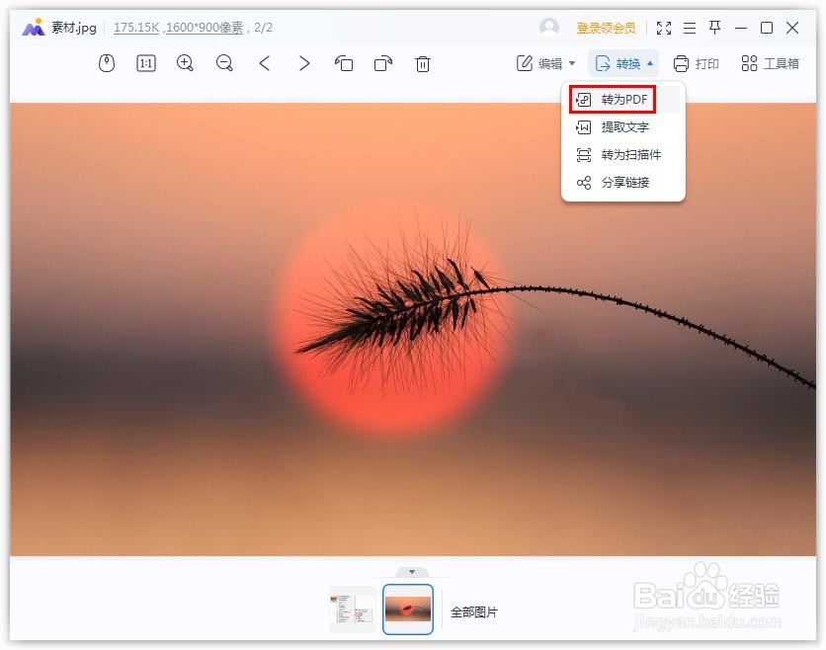Expand the thumbnail strip arrow
Image resolution: width=826 pixels, height=650 pixels.
(413, 571)
